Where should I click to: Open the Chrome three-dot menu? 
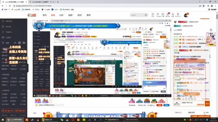pyautogui.click(x=216, y=6)
